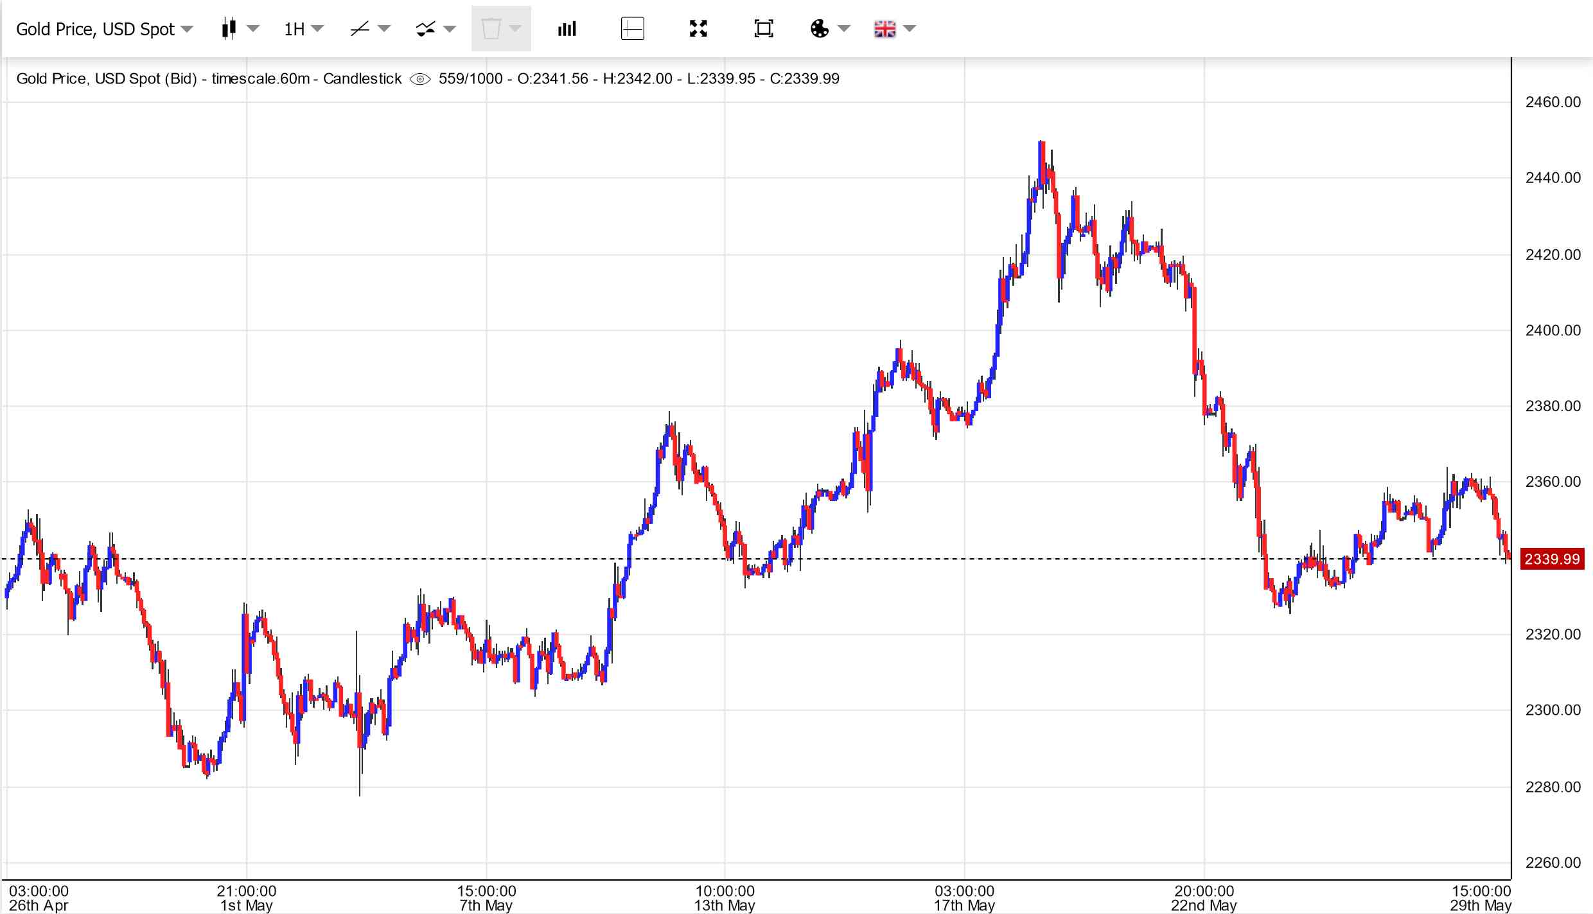
Task: Expand the arrow beside the palette icon
Action: point(845,29)
